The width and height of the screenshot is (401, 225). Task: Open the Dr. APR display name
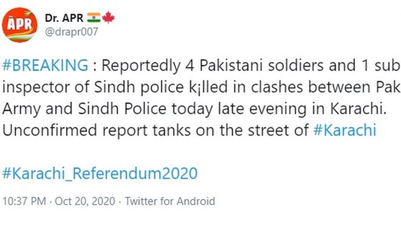[64, 18]
